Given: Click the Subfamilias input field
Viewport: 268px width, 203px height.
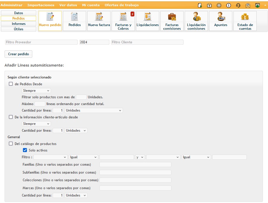Looking at the screenshot, I should tap(135, 172).
